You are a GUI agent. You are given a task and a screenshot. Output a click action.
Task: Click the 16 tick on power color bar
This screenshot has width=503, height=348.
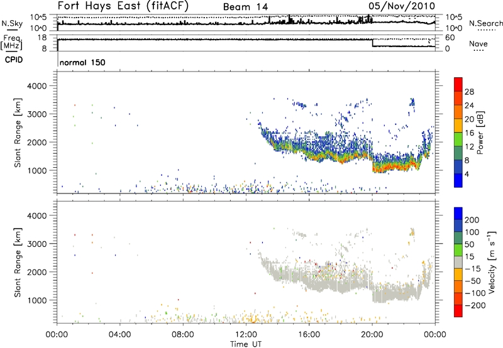pos(469,133)
